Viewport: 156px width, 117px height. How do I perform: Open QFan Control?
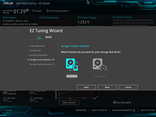click(69, 103)
